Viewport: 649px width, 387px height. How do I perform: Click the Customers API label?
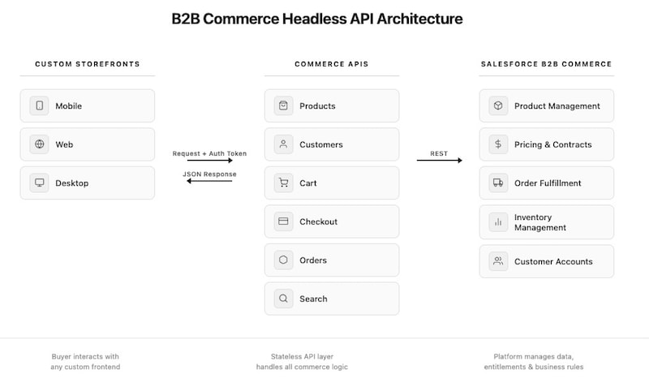[321, 144]
